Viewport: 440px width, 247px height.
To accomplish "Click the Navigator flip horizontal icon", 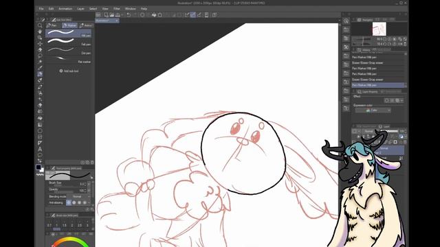I will tap(400, 44).
